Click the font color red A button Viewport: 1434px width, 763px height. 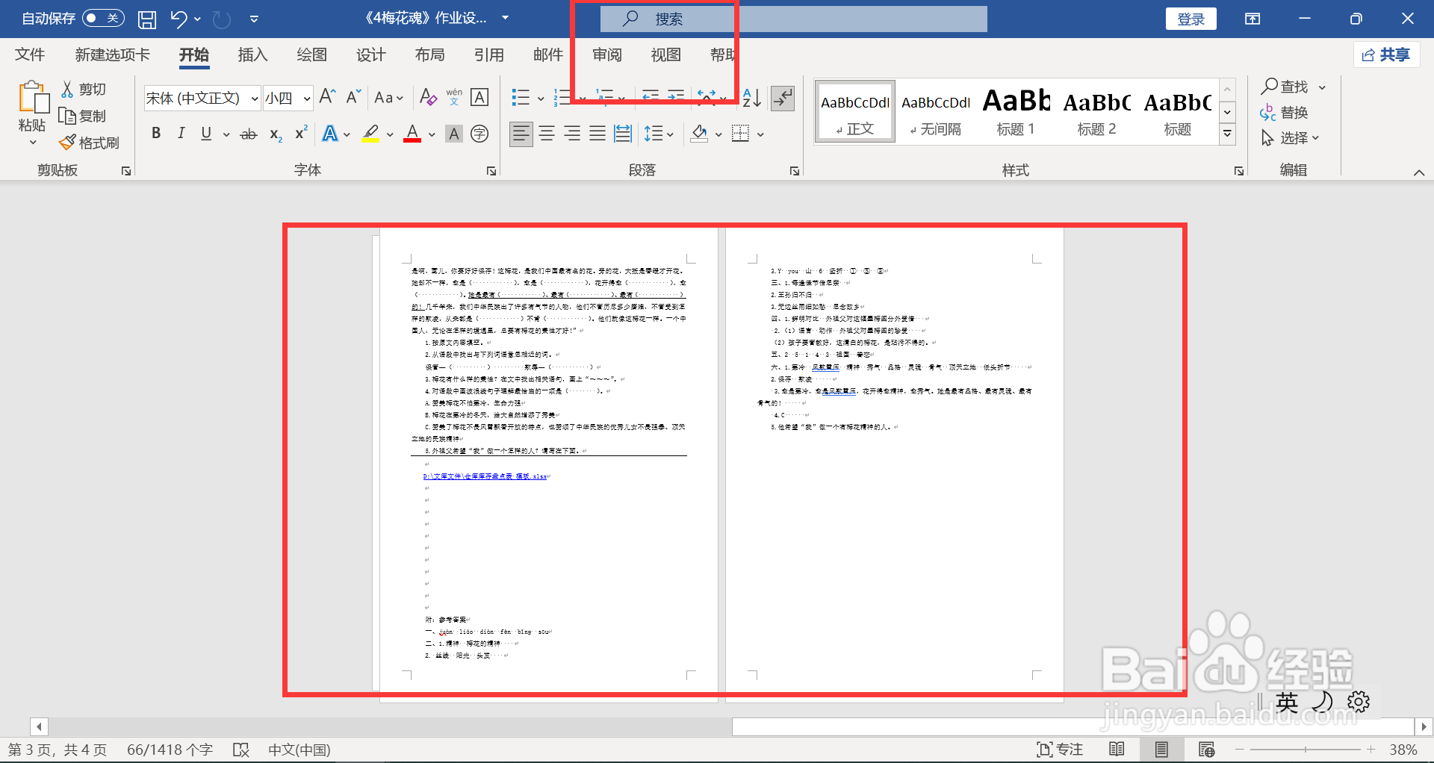click(x=412, y=134)
